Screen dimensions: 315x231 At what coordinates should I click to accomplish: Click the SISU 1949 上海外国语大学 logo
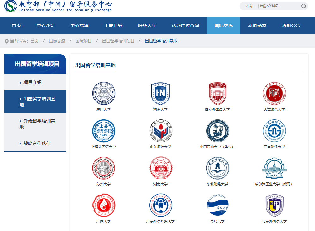pyautogui.click(x=104, y=131)
